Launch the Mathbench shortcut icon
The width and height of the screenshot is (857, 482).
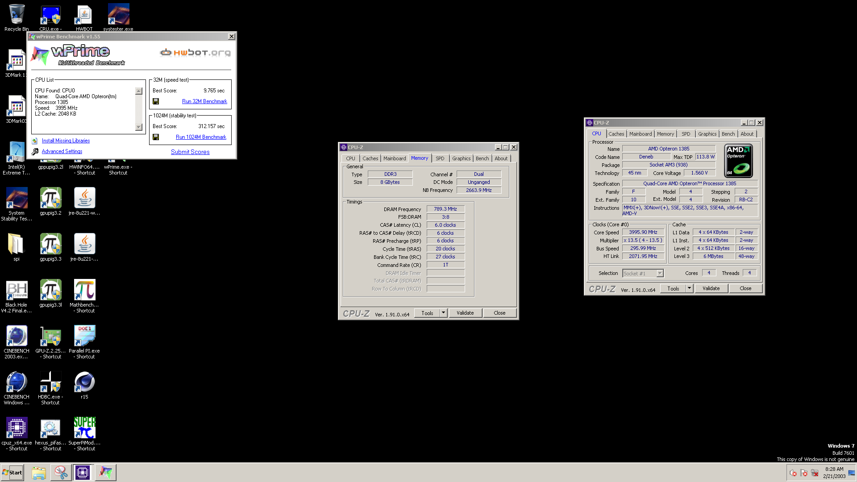click(x=84, y=296)
